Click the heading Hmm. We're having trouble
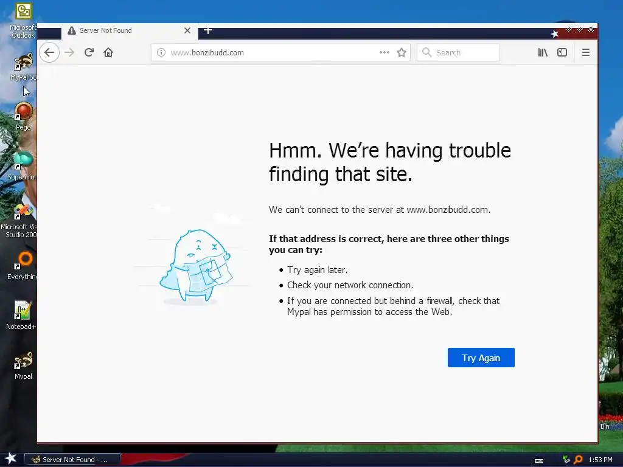The width and height of the screenshot is (623, 467). tap(390, 162)
